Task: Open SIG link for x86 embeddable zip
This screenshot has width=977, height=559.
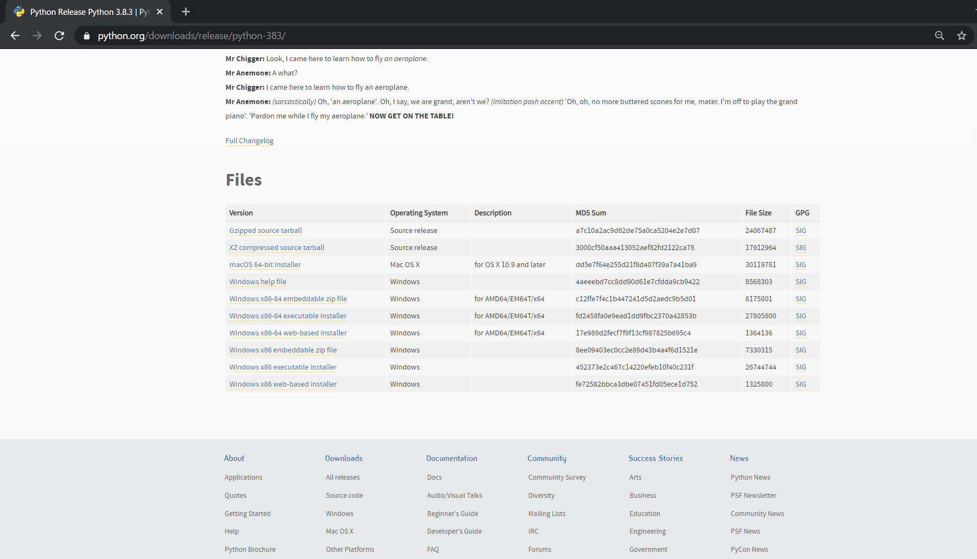Action: (x=801, y=350)
